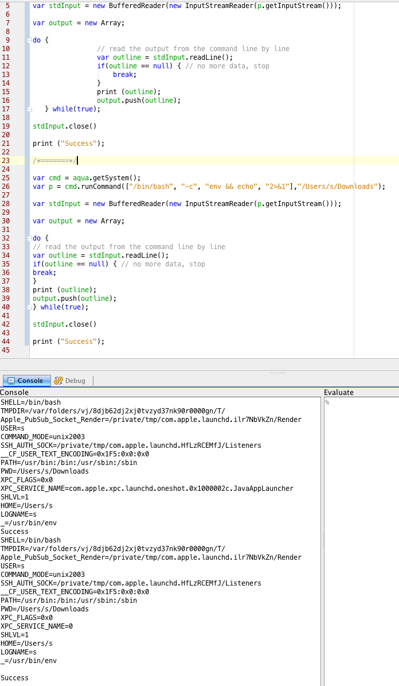Click the "Evaluate" panel heading

pos(339,393)
